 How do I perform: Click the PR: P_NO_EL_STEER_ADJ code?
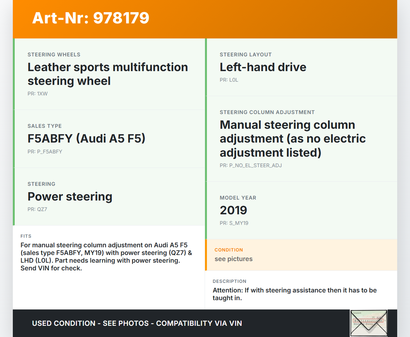[250, 166]
